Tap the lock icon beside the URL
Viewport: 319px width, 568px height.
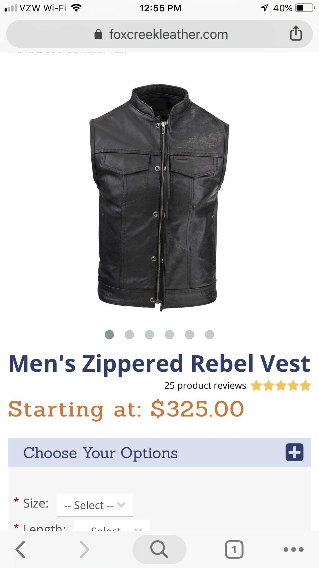click(x=98, y=34)
